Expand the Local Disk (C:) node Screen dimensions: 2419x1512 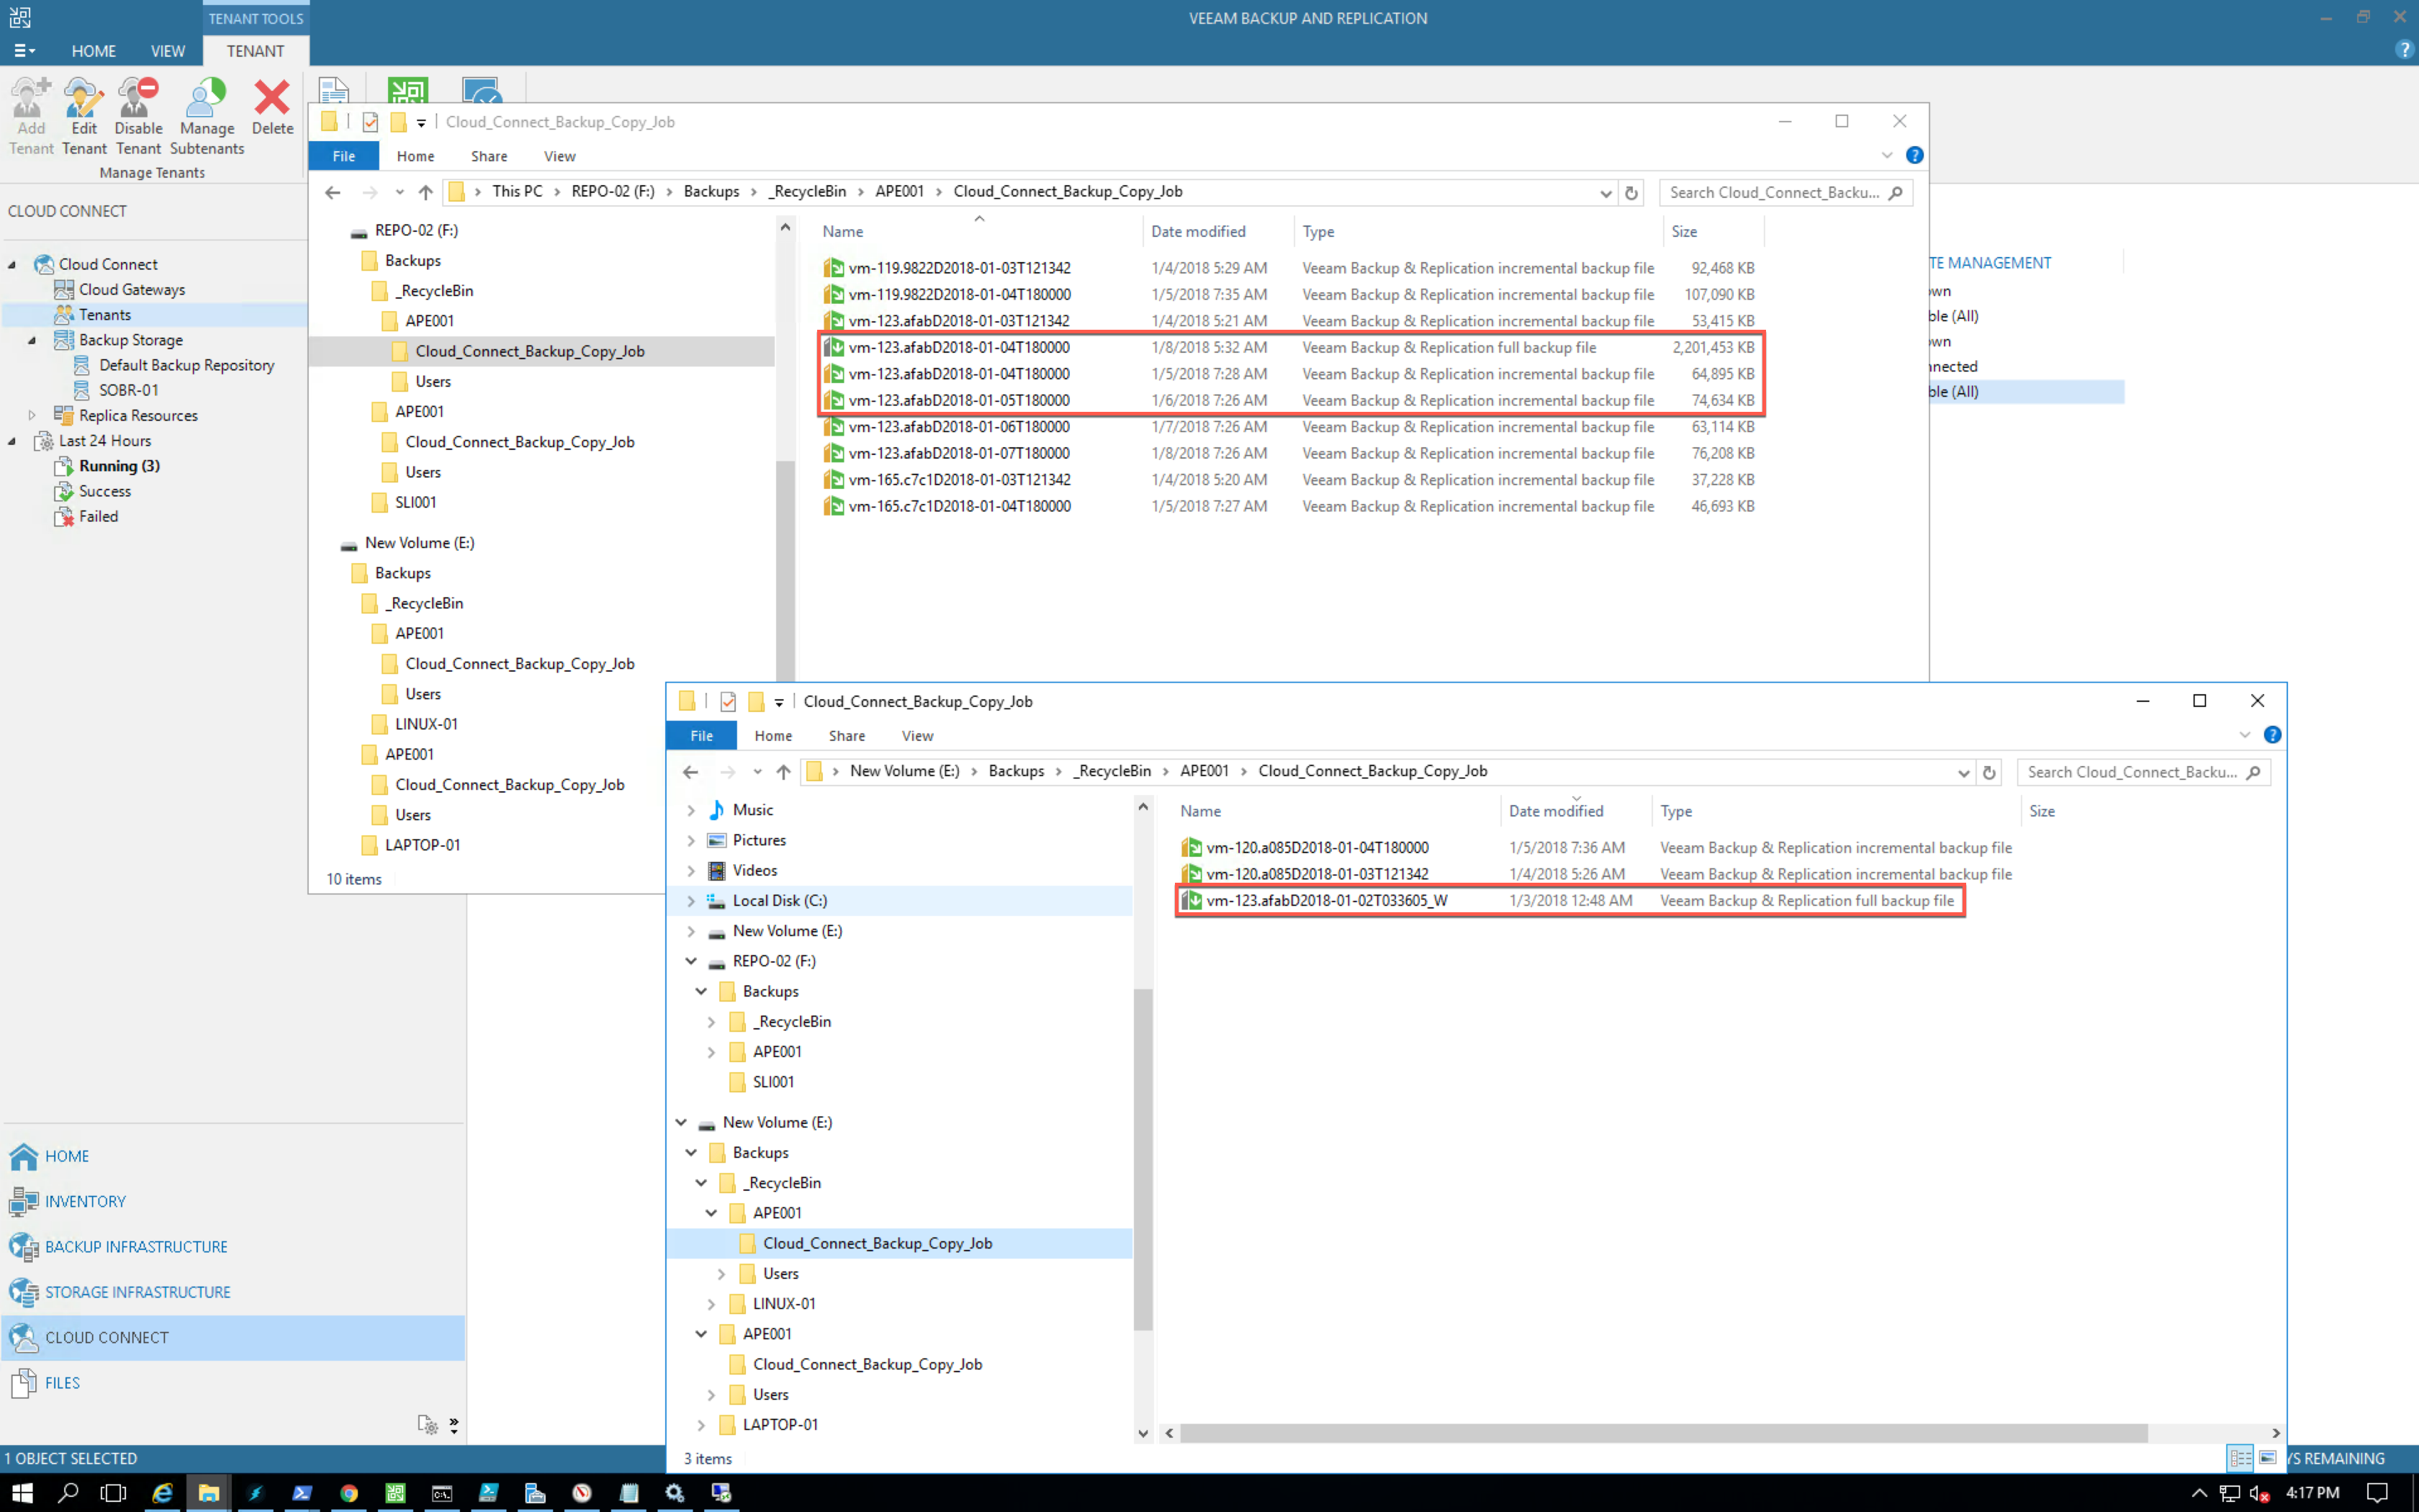click(690, 900)
